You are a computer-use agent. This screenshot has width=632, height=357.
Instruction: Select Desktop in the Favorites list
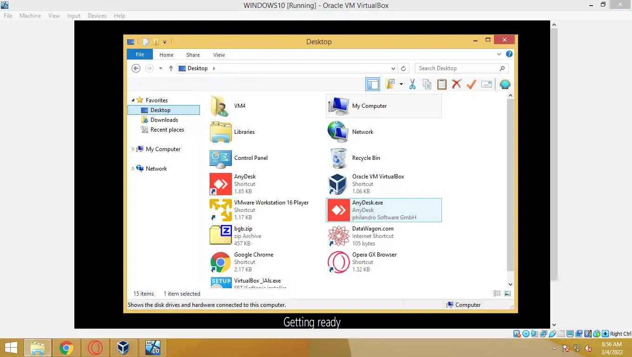click(x=163, y=110)
